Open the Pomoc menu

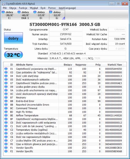click(x=52, y=8)
